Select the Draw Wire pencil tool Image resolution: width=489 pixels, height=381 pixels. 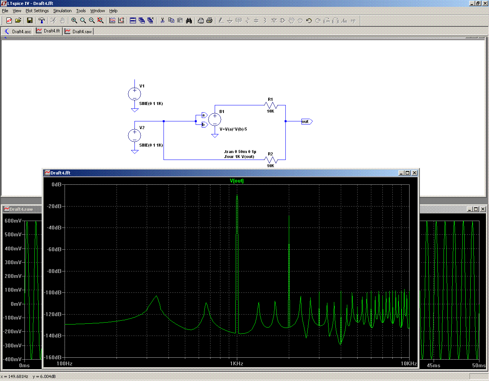coord(221,21)
